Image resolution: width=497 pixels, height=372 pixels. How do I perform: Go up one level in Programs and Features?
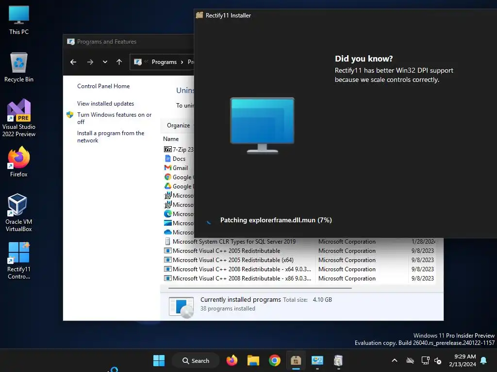119,62
